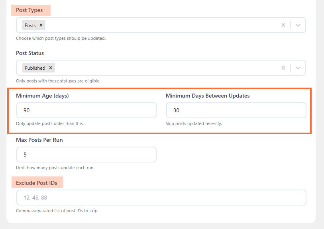Click the Minimum Age (days) label

pos(42,96)
